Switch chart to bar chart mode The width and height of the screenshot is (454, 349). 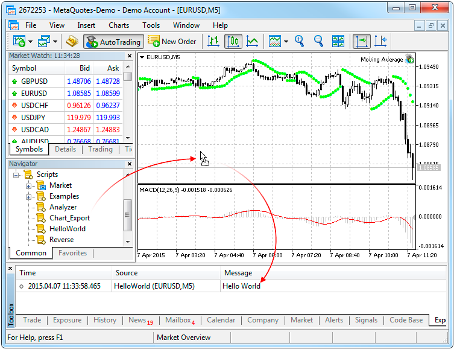click(213, 42)
